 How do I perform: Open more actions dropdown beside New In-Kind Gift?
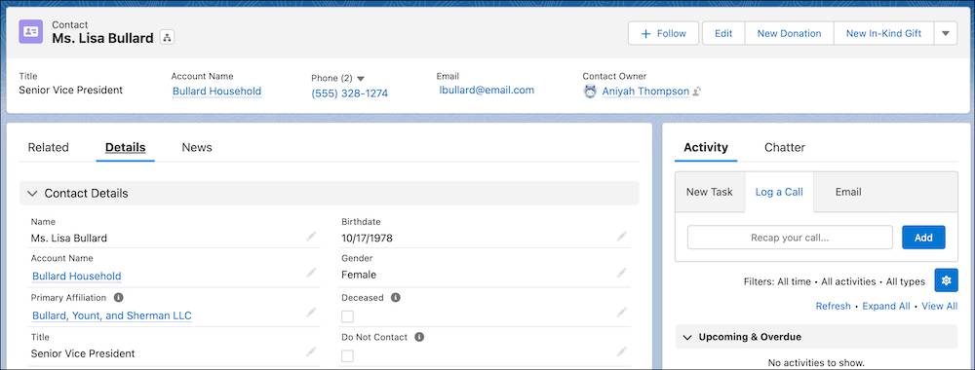(x=945, y=33)
